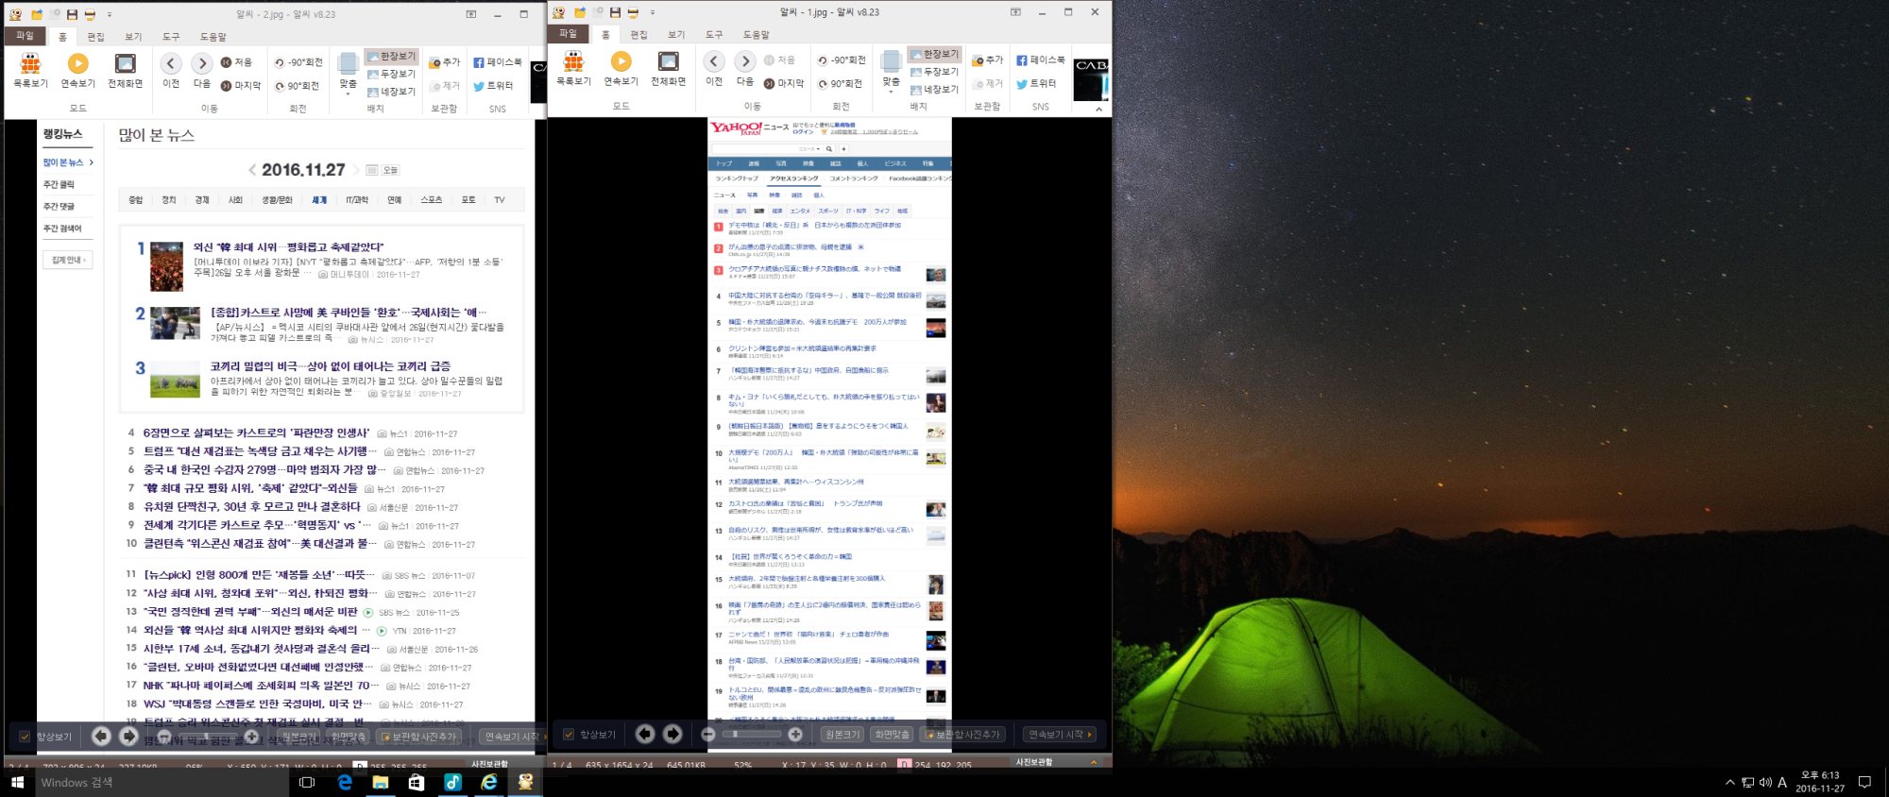Open the 편집 tab in the 1.jpg window
Image resolution: width=1889 pixels, height=797 pixels.
(x=638, y=34)
